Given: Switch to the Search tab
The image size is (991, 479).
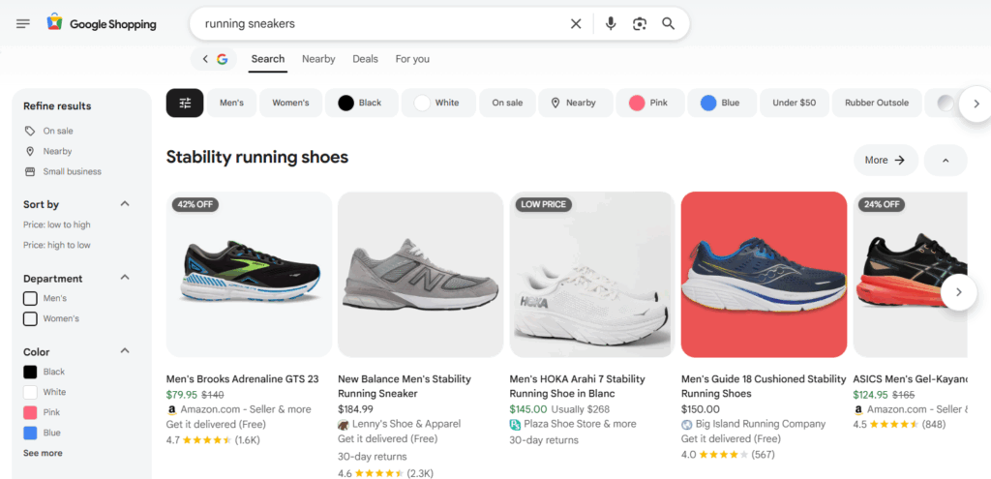Looking at the screenshot, I should point(268,59).
